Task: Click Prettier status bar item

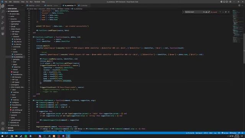Action: (x=233, y=133)
